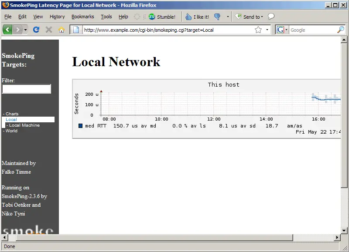
Task: Expand the thumbs-down options dropdown arrow
Action: click(x=228, y=17)
